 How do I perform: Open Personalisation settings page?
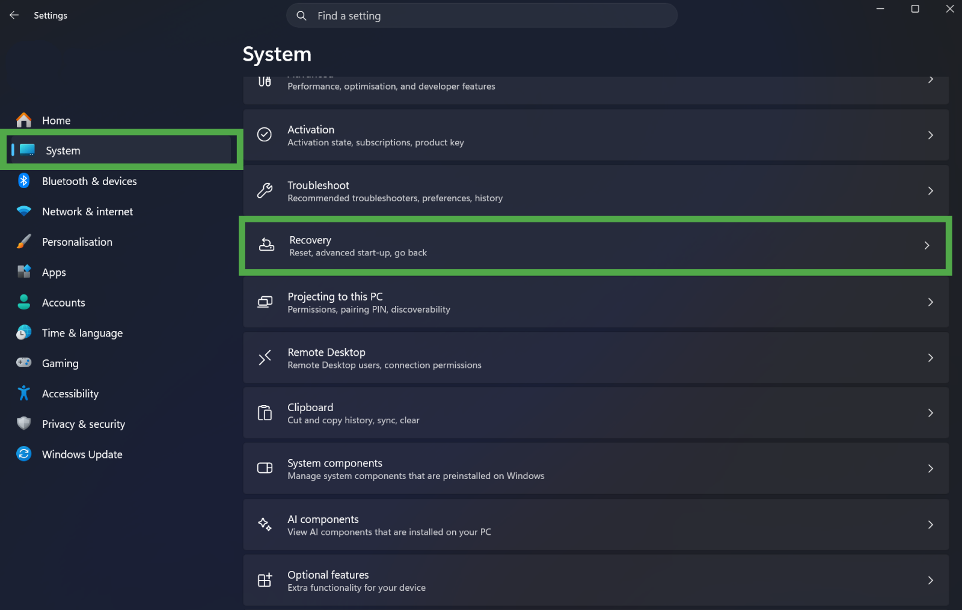pyautogui.click(x=120, y=242)
